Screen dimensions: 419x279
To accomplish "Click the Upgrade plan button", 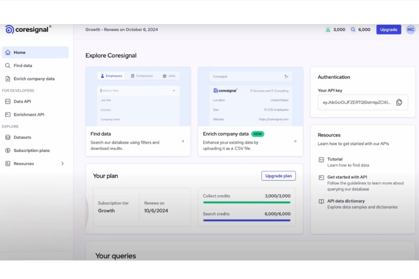I will coord(278,176).
